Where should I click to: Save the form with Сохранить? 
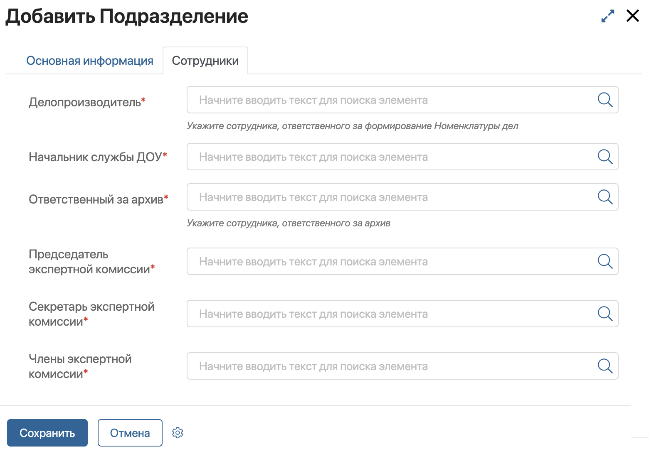click(47, 433)
